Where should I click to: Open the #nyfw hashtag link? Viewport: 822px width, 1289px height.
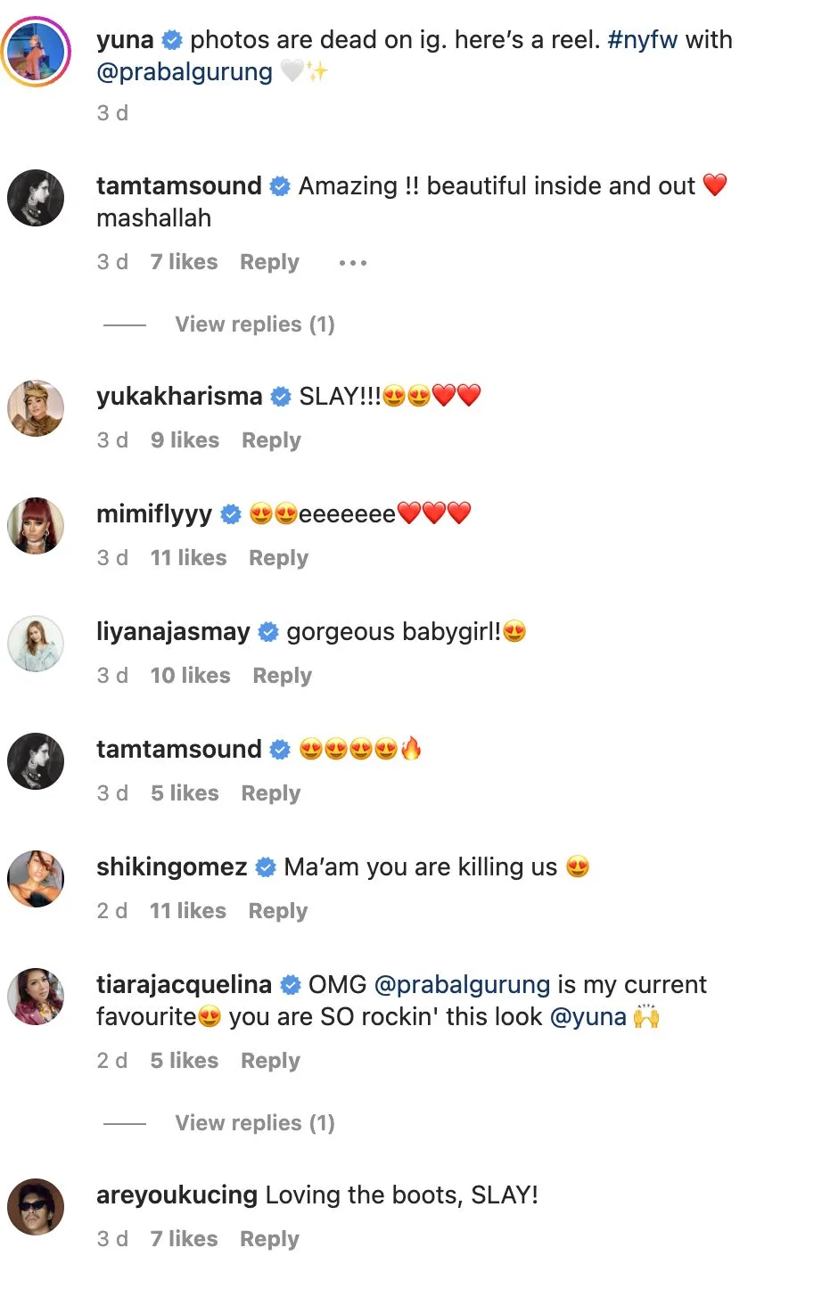coord(642,40)
